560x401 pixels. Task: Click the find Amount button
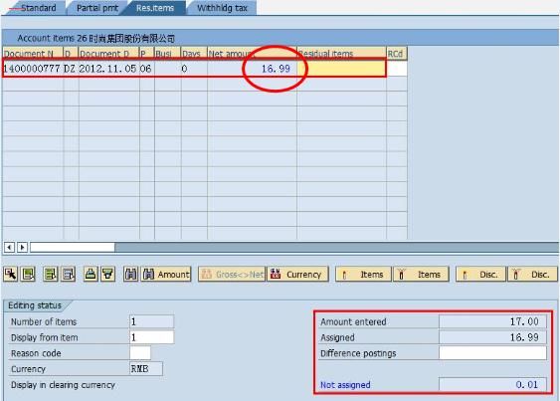166,274
